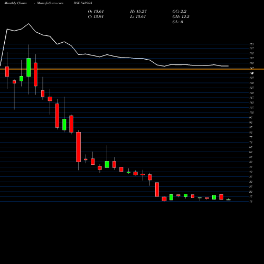This screenshot has height=264, width=264.
Task: Click the 67 price axis label
Action: (x=251, y=147)
